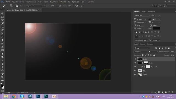Toggle All Caps text style
The height and width of the screenshot is (99, 176).
[x=142, y=32]
